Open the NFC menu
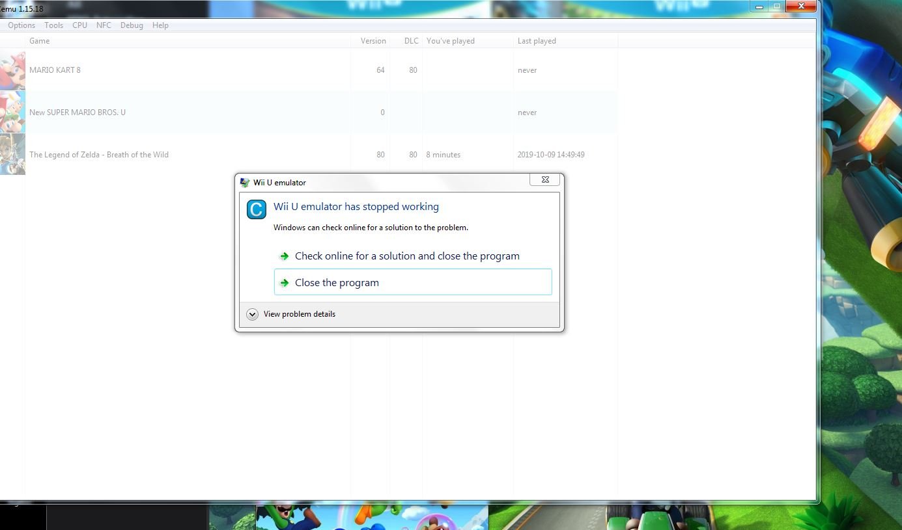Viewport: 902px width, 530px height. click(x=104, y=25)
